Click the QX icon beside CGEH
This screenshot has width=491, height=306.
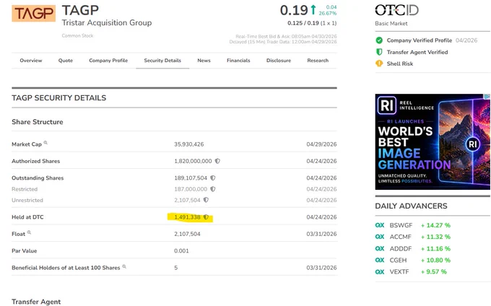[380, 260]
